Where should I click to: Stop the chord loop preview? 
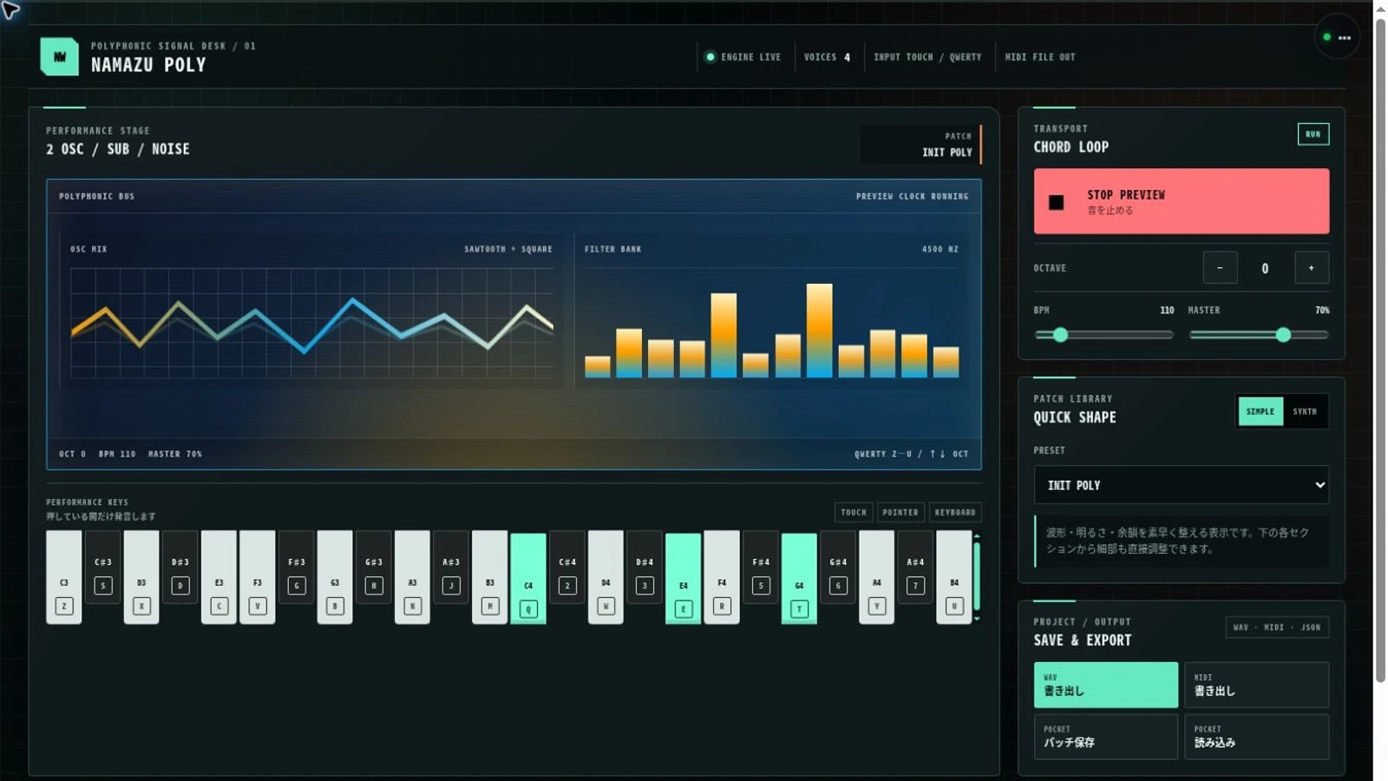pos(1181,201)
